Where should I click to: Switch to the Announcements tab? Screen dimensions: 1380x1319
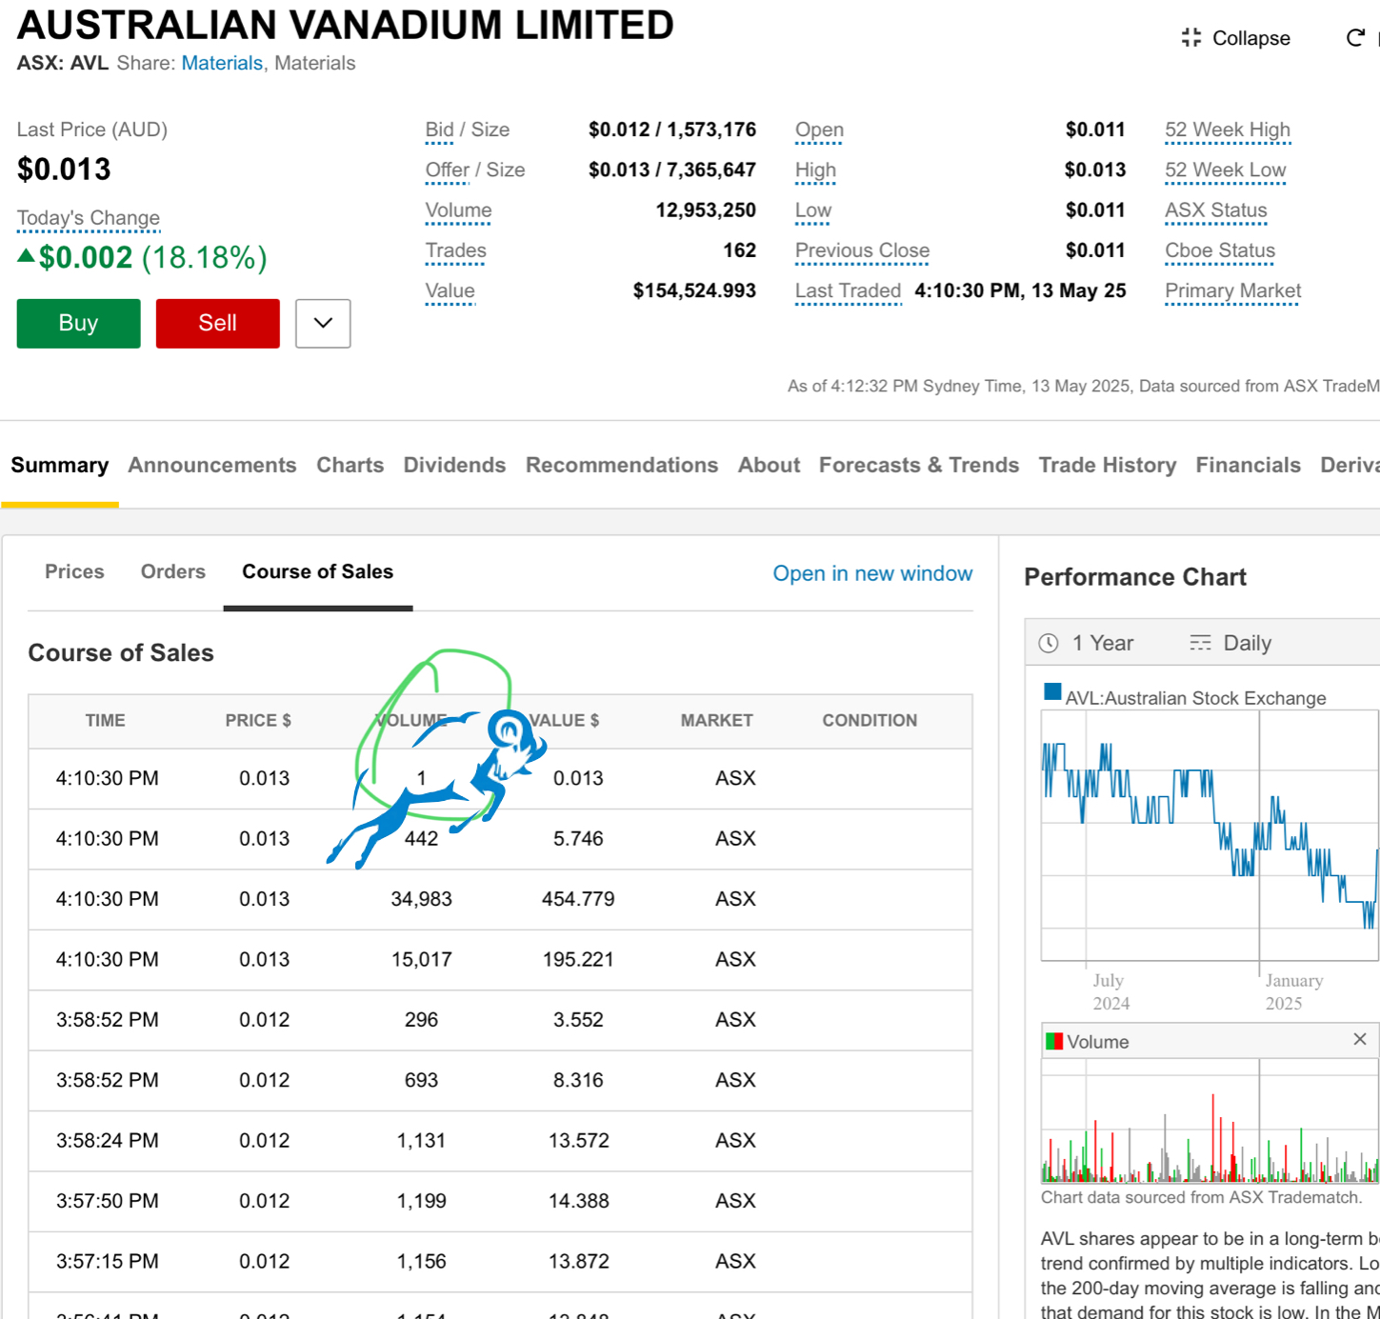(x=212, y=465)
